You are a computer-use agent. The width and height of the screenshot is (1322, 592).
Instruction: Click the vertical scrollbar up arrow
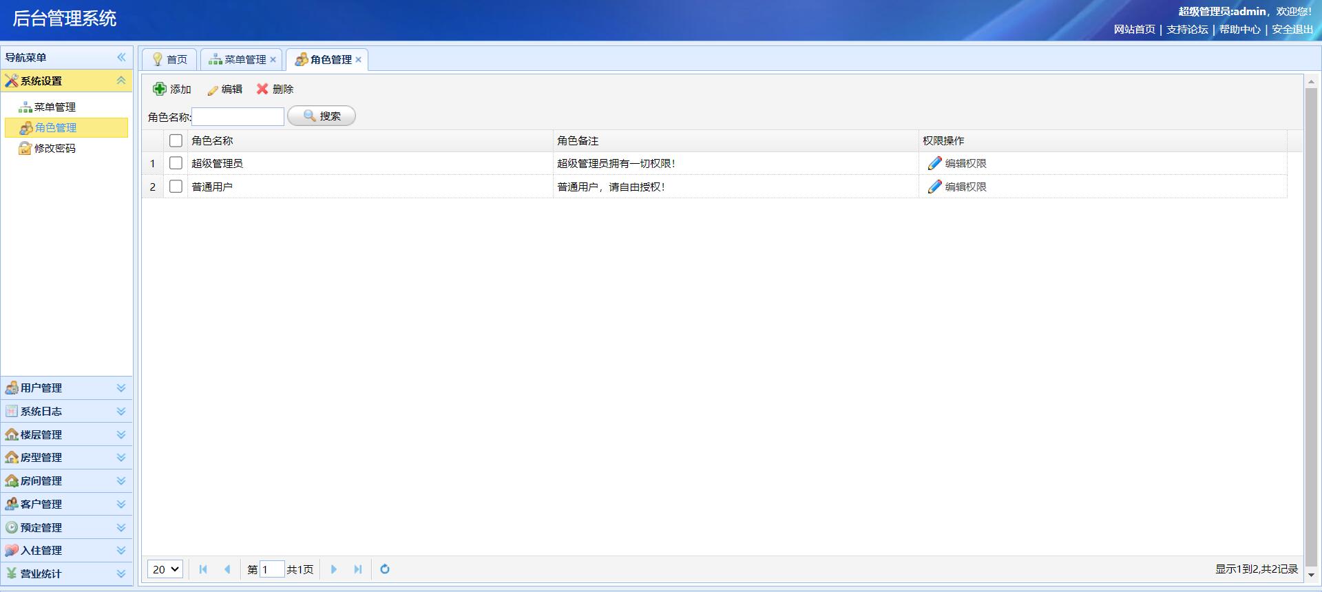tap(1311, 82)
